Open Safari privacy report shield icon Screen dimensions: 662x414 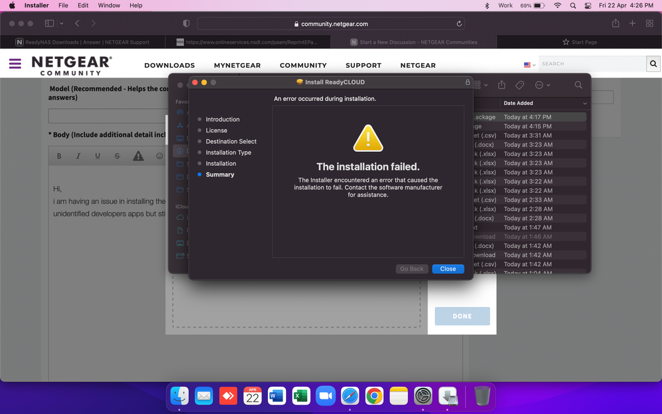pos(186,24)
